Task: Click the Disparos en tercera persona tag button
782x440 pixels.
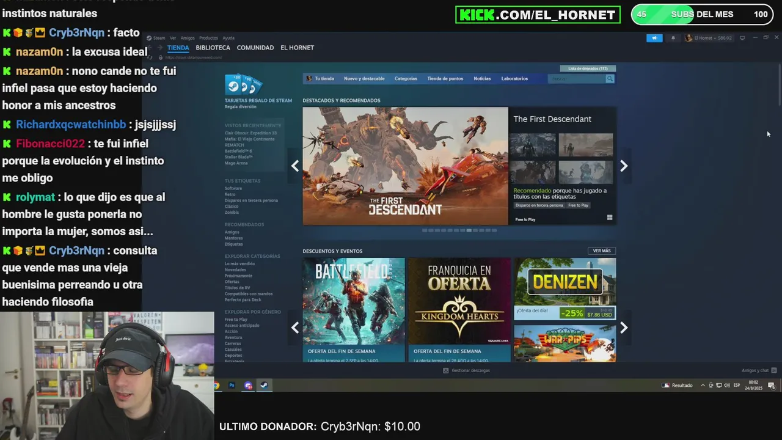Action: 539,205
